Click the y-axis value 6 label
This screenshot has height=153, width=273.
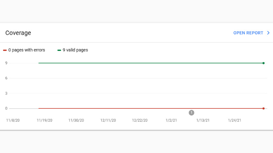pos(6,78)
